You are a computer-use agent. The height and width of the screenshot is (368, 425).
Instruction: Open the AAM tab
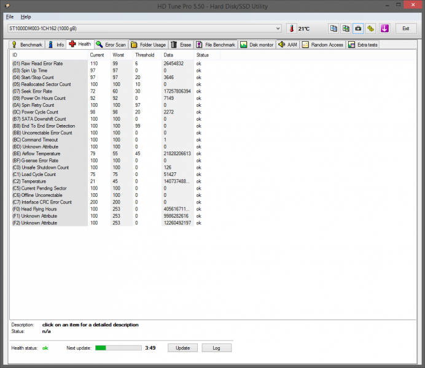(287, 45)
